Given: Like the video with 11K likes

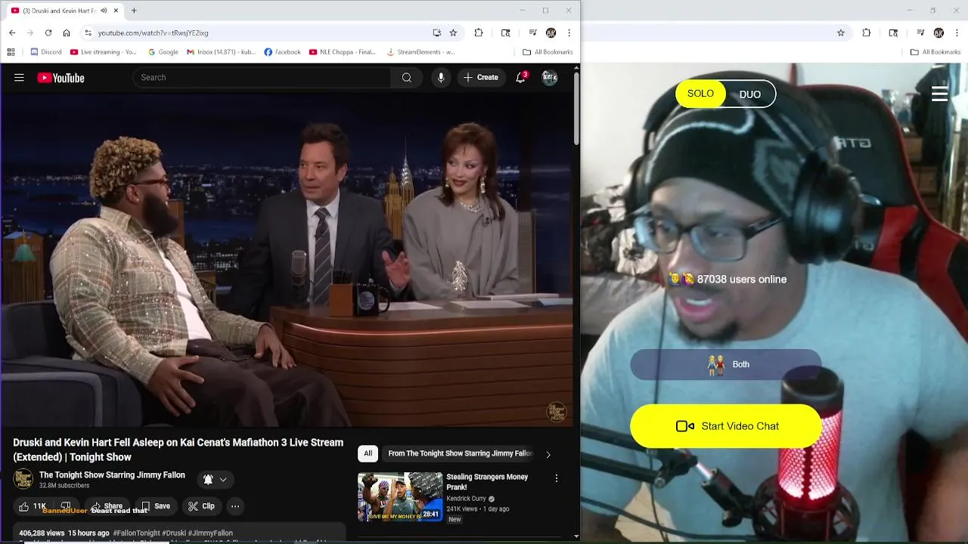Looking at the screenshot, I should [x=33, y=506].
